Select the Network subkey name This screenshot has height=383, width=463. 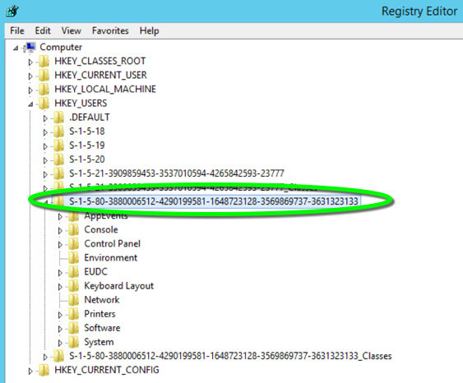pyautogui.click(x=102, y=300)
